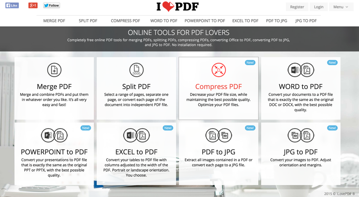
Task: Click the Login button
Action: point(319,7)
